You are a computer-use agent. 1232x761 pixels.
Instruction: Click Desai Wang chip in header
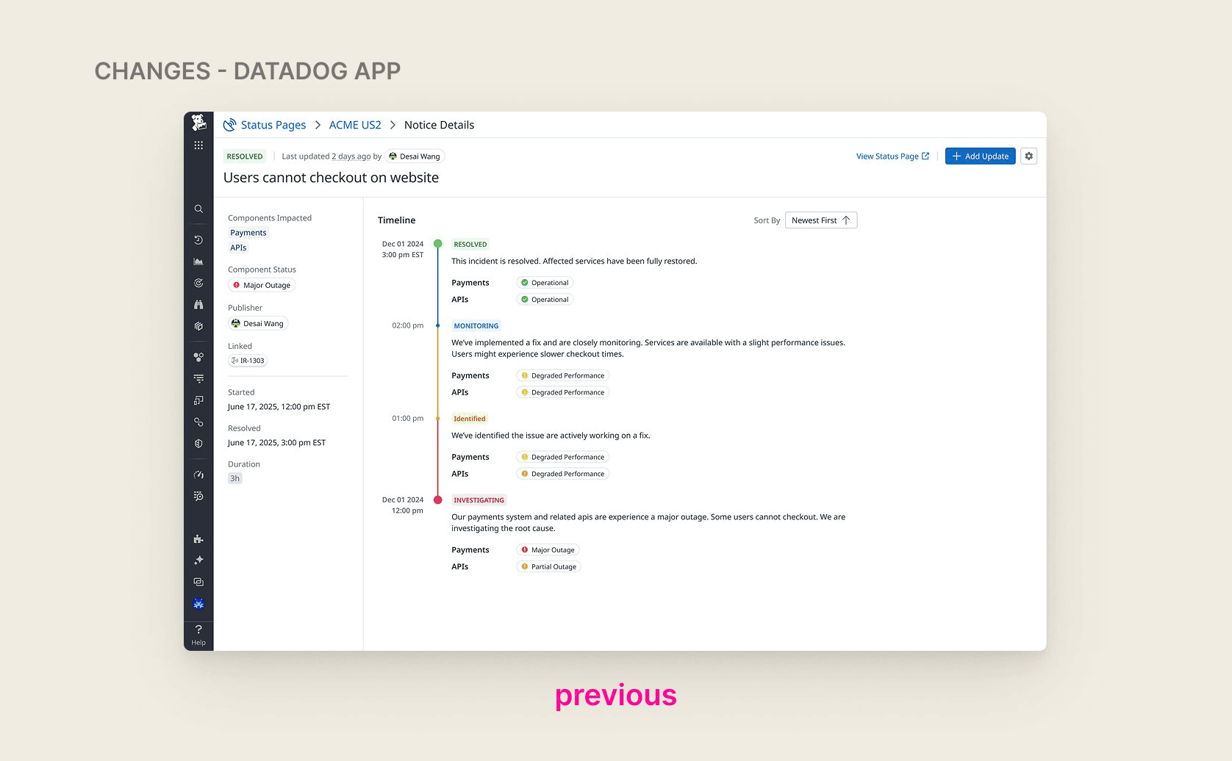415,156
